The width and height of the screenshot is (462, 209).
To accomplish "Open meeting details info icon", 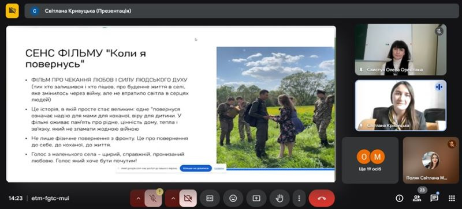I will [x=399, y=199].
